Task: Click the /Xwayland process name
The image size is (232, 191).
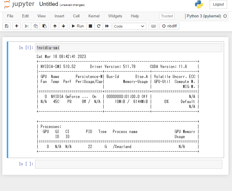Action: [x=122, y=147]
